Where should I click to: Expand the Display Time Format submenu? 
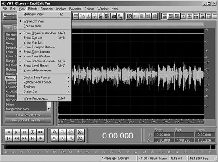tap(44, 78)
